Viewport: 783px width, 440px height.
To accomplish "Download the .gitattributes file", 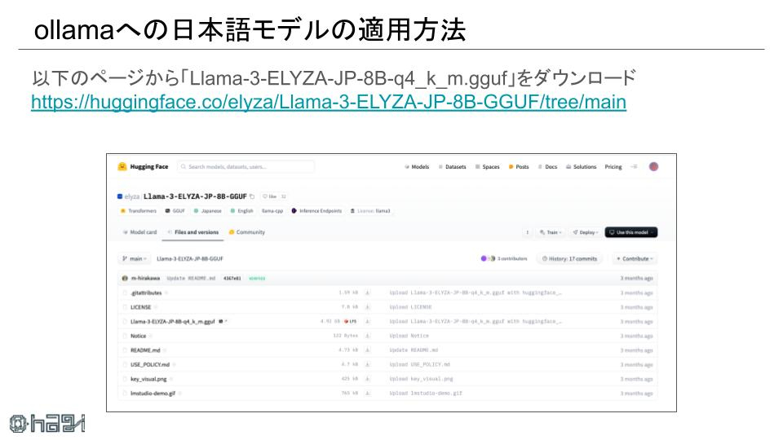I will pos(368,293).
